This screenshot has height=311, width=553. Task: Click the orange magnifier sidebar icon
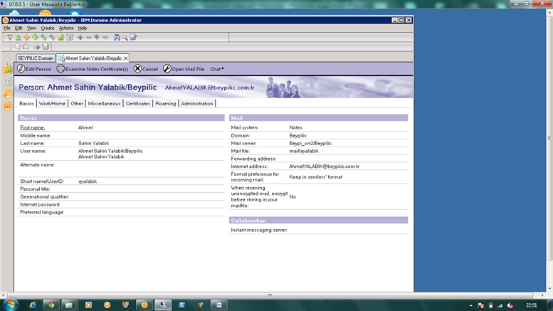7,93
